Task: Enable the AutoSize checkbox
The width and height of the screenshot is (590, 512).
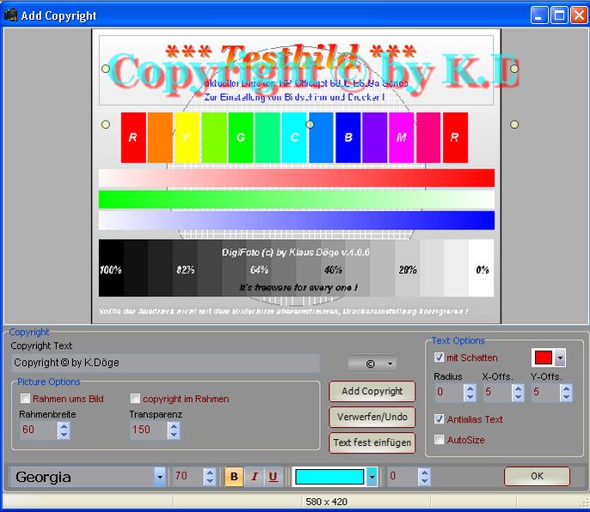Action: coord(439,440)
